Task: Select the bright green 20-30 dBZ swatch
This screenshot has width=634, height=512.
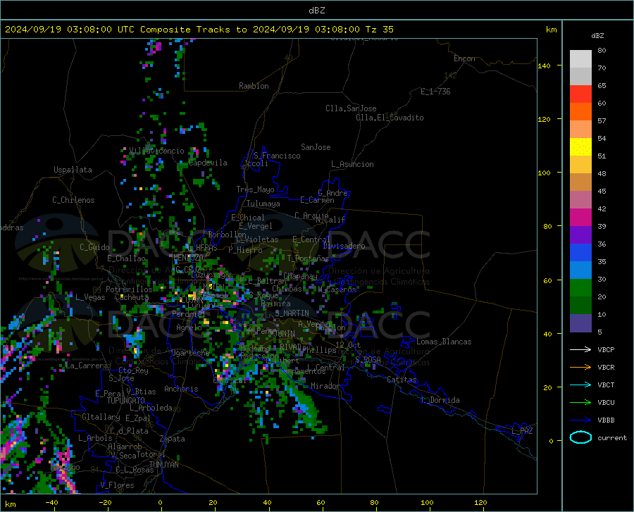Action: (x=580, y=288)
